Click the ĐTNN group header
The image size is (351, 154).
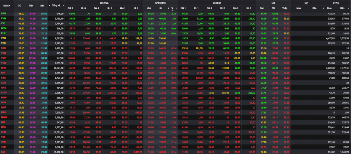pos(337,3)
